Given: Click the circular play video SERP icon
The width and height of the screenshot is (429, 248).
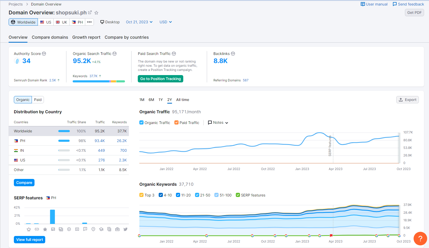Looking at the screenshot, I should coord(69,229).
